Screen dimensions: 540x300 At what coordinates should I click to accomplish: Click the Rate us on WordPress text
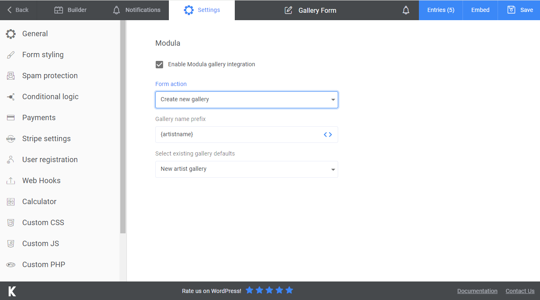pos(212,291)
